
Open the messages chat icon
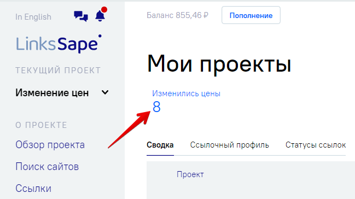point(81,16)
